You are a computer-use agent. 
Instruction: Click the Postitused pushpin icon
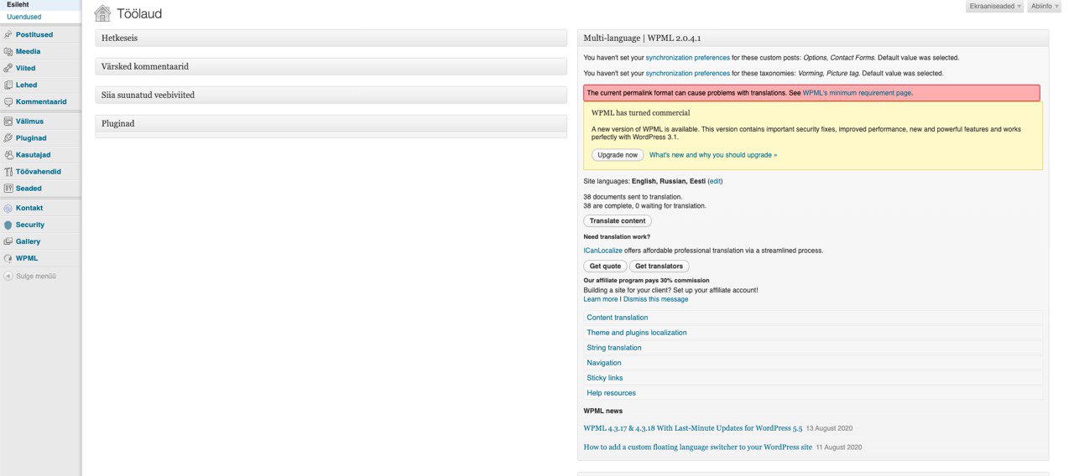click(8, 34)
